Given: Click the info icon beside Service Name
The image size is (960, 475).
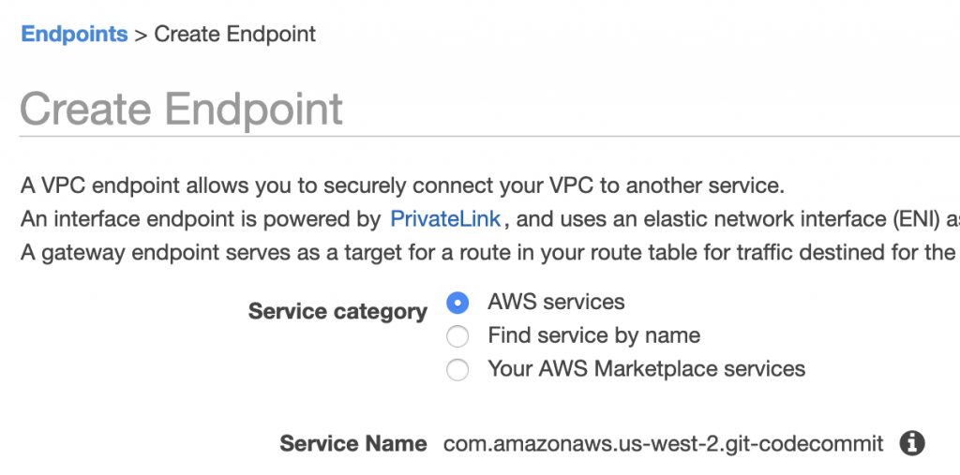Looking at the screenshot, I should pos(911,442).
